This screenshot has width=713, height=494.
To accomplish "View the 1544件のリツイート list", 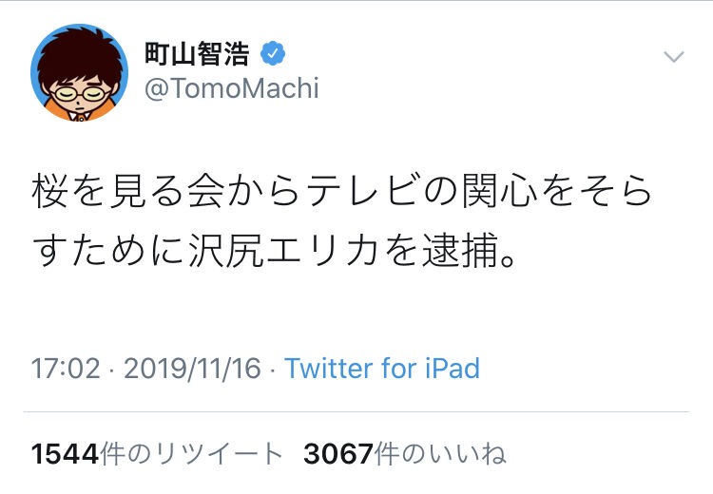I will (157, 454).
